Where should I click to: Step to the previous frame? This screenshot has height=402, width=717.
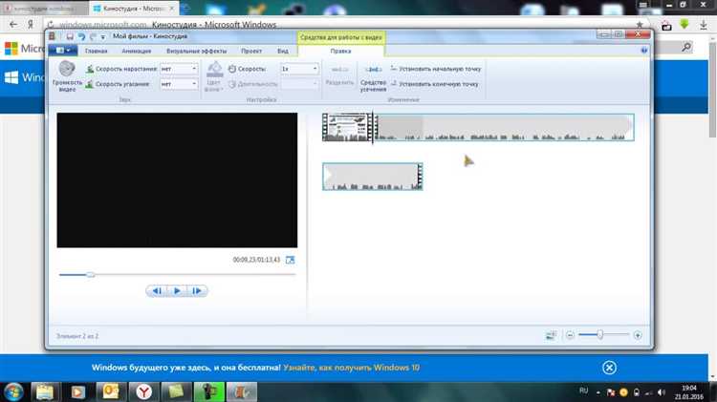coord(157,290)
